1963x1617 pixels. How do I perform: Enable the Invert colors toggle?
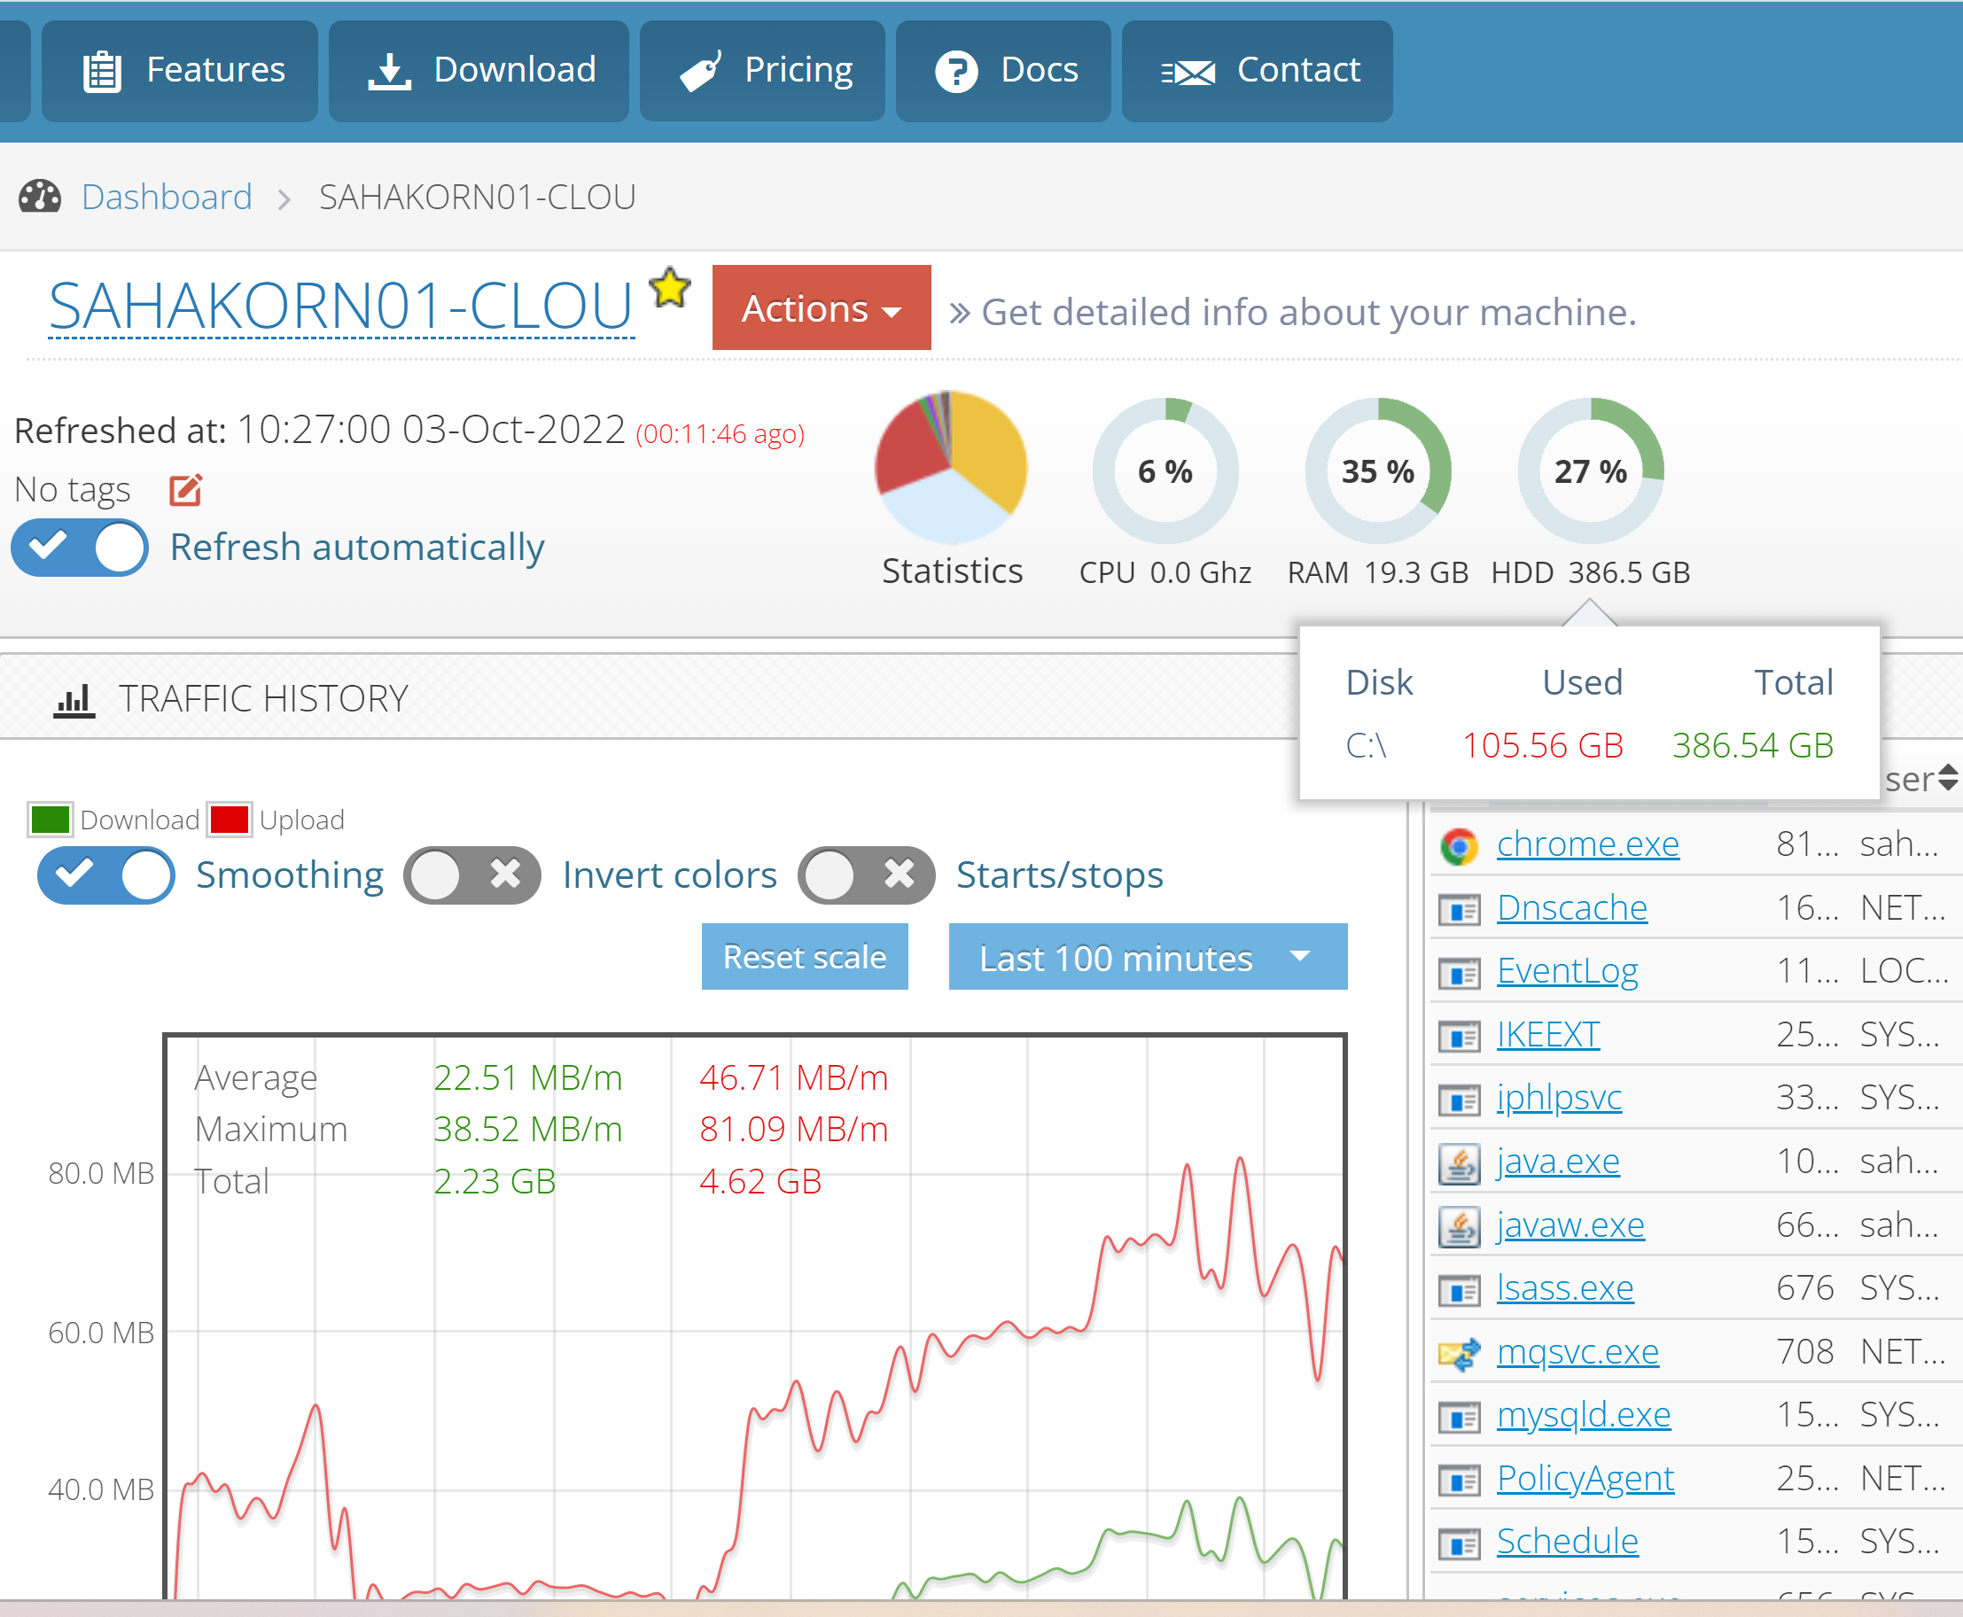pyautogui.click(x=471, y=875)
